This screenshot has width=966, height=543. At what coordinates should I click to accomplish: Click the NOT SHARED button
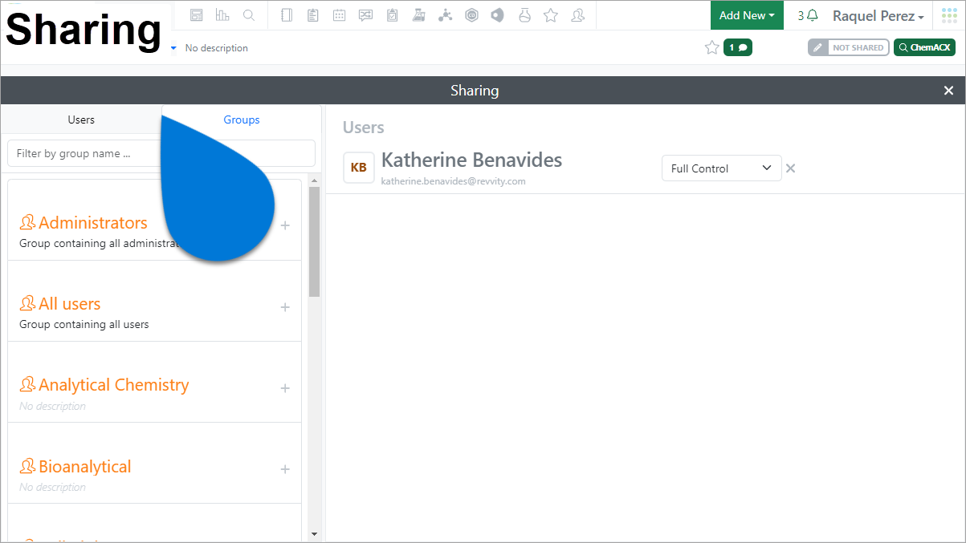point(849,47)
